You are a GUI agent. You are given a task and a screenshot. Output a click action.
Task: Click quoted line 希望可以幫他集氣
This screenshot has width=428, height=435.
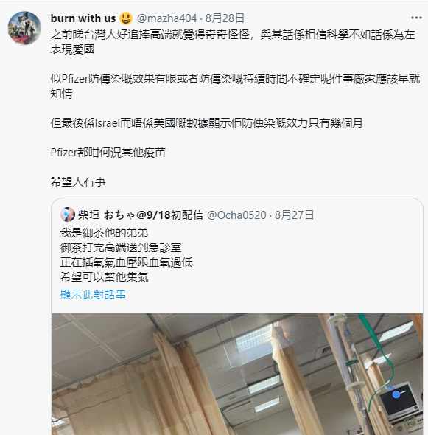[104, 277]
